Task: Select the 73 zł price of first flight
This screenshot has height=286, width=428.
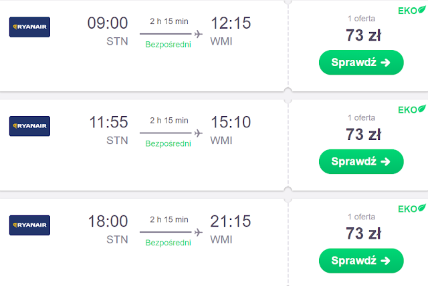Action: tap(363, 35)
